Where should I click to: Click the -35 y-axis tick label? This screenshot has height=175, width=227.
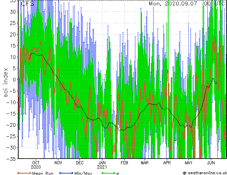pyautogui.click(x=11, y=159)
